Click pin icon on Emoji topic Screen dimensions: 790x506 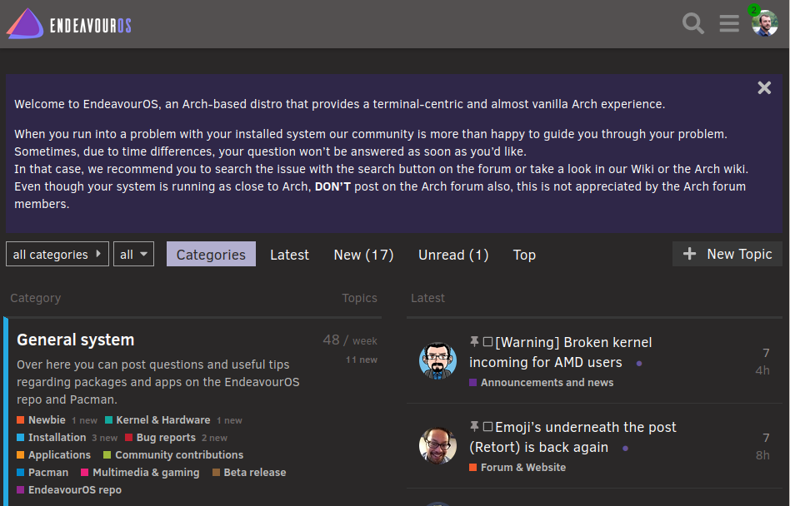[x=474, y=427]
